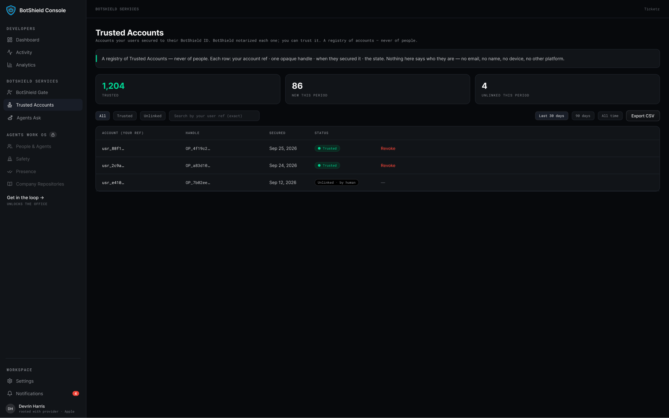This screenshot has height=418, width=669.
Task: Select the All time period
Action: [x=610, y=116]
